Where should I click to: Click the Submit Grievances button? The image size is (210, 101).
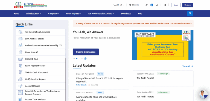[86, 52]
